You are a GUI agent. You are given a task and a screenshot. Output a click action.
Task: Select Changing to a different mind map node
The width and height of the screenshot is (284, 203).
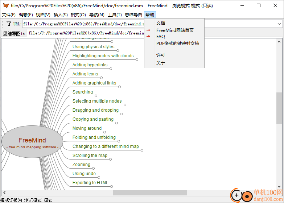click(106, 146)
